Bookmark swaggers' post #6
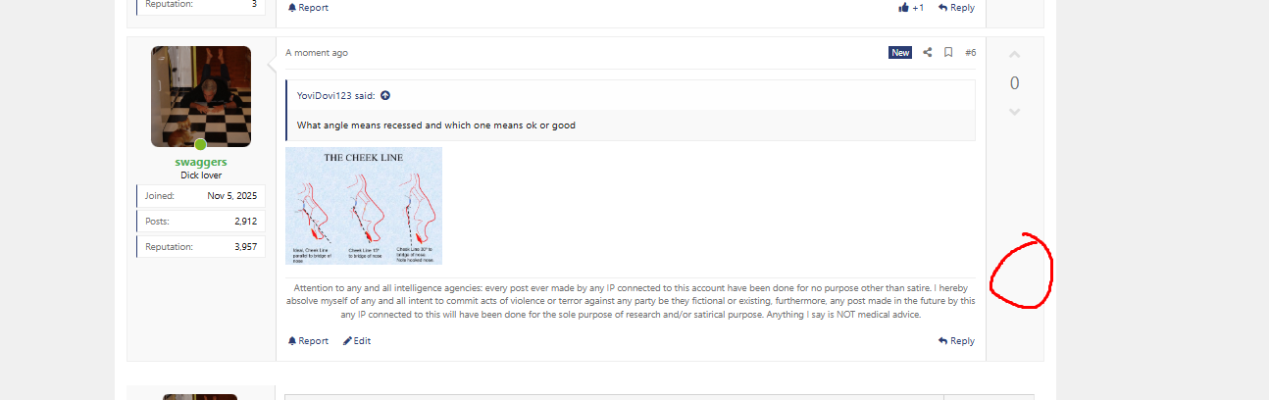This screenshot has height=400, width=1269. (x=948, y=53)
